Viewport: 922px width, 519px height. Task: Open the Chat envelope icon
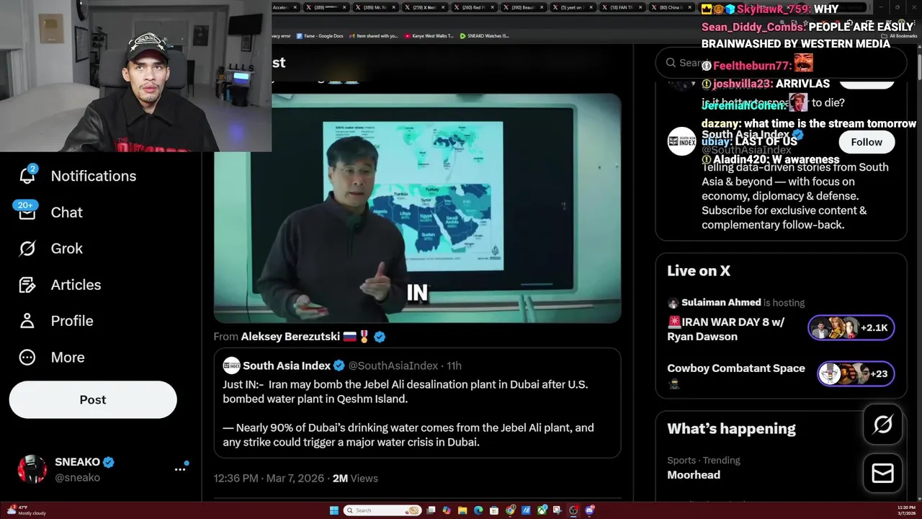(27, 211)
